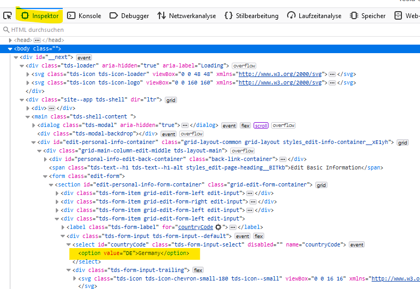Toggle the flex badge on tds-form-input--default div

click(x=259, y=236)
